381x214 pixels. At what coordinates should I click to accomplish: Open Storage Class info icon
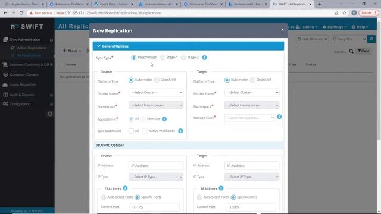[279, 117]
